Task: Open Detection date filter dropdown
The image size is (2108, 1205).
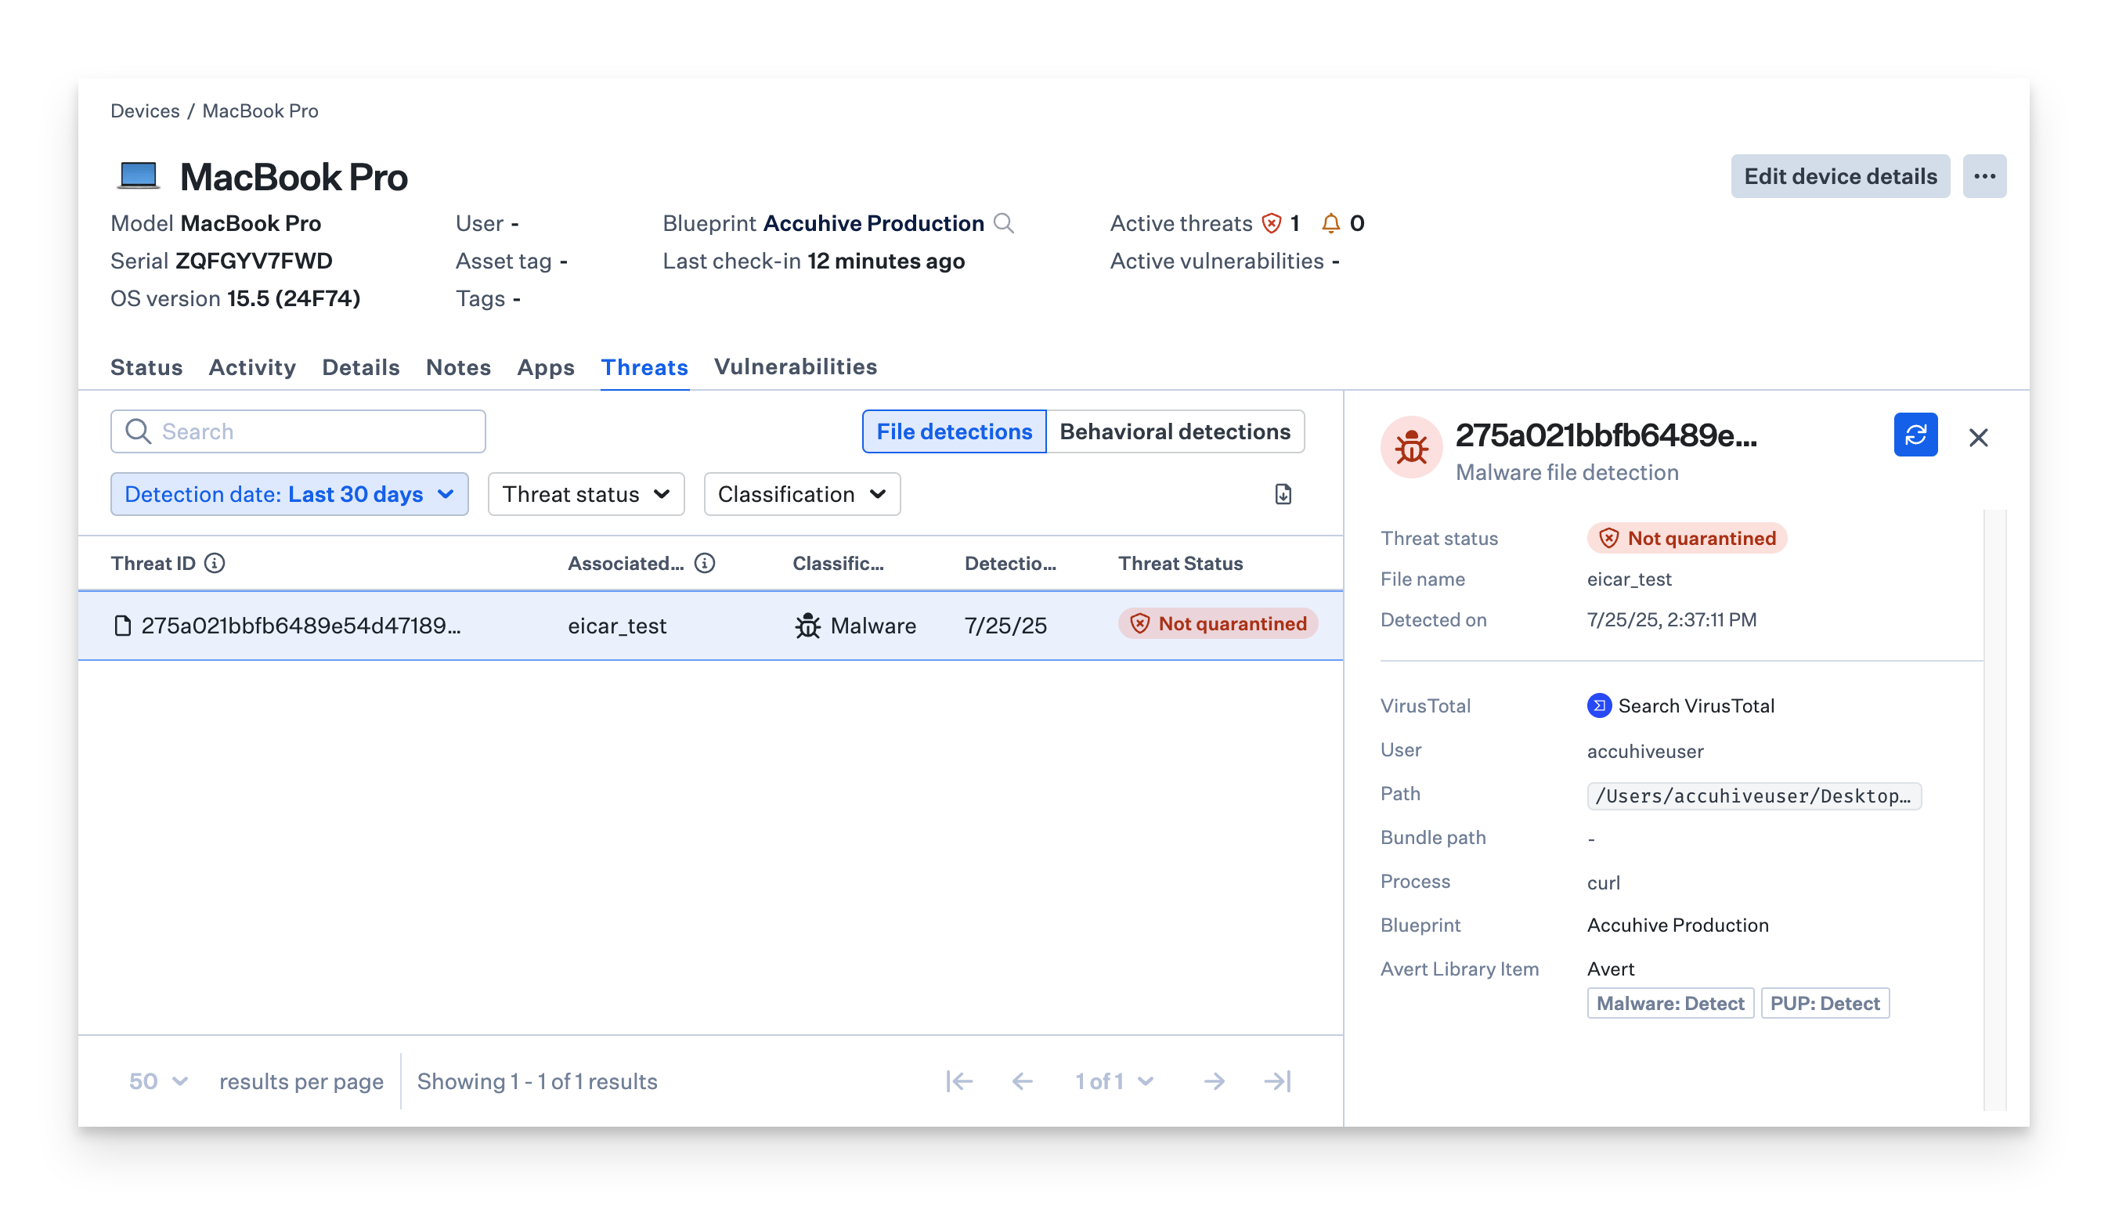Action: [289, 494]
